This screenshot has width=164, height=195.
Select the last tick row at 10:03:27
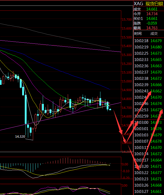coord(148,192)
